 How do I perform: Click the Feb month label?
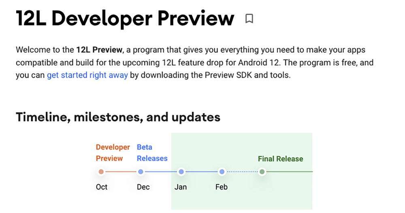222,187
